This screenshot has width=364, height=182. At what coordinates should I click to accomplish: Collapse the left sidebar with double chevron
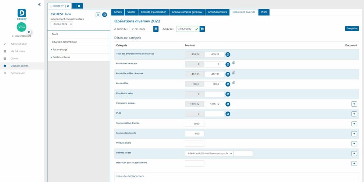coord(39,5)
